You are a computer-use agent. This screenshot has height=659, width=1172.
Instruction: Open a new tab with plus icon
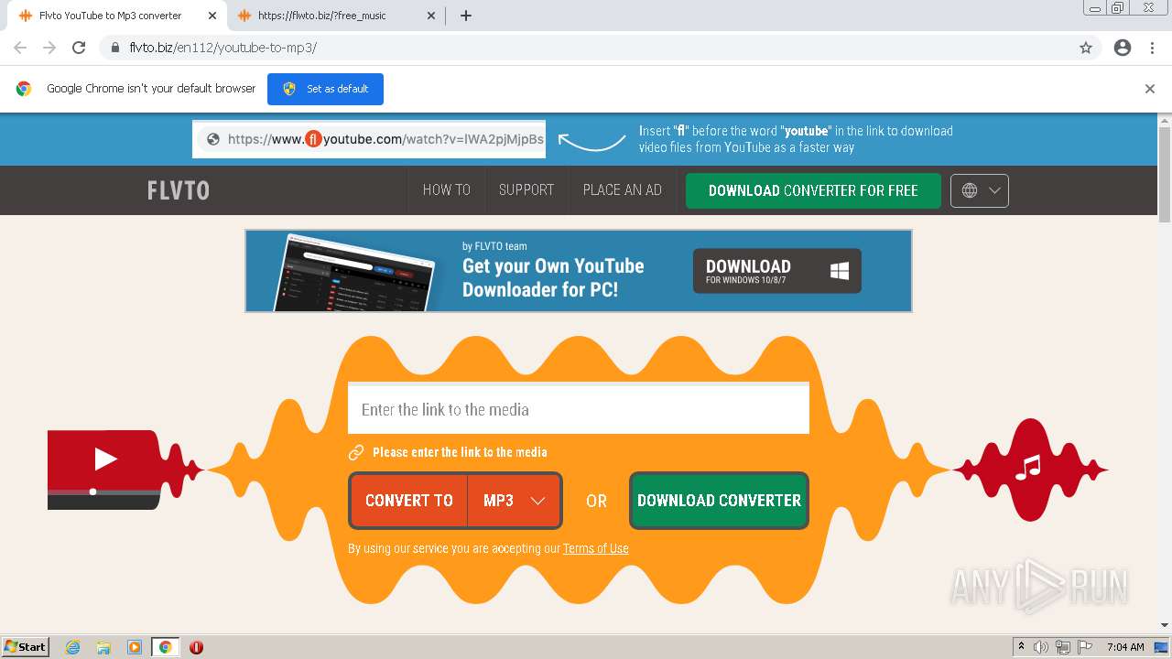465,16
